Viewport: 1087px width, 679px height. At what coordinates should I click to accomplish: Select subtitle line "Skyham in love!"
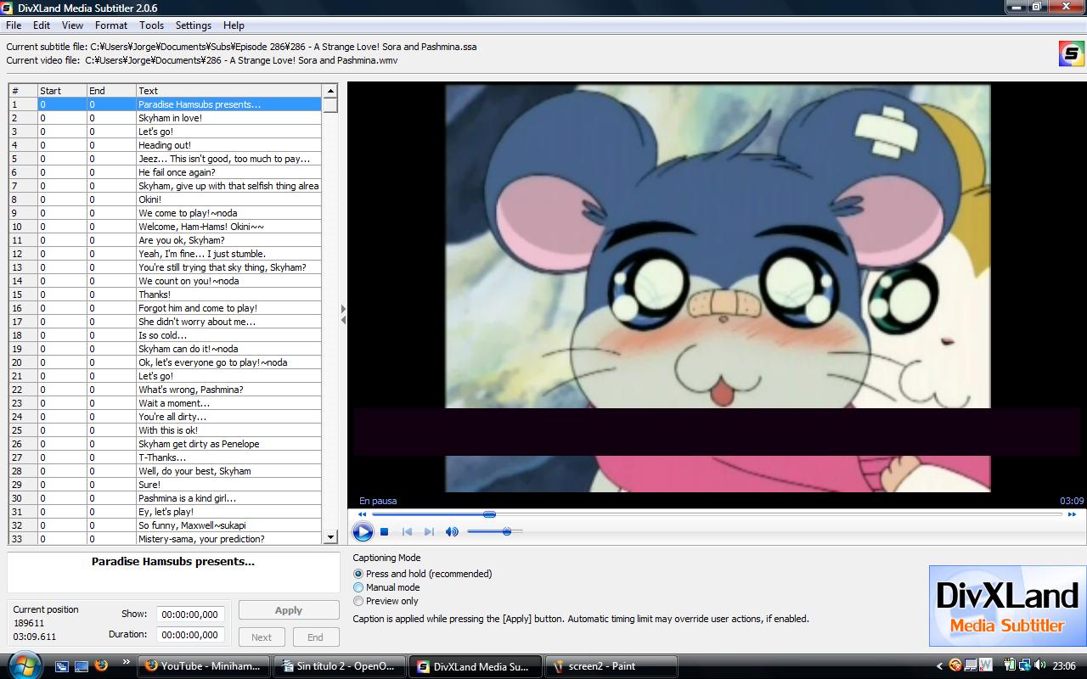pos(166,118)
